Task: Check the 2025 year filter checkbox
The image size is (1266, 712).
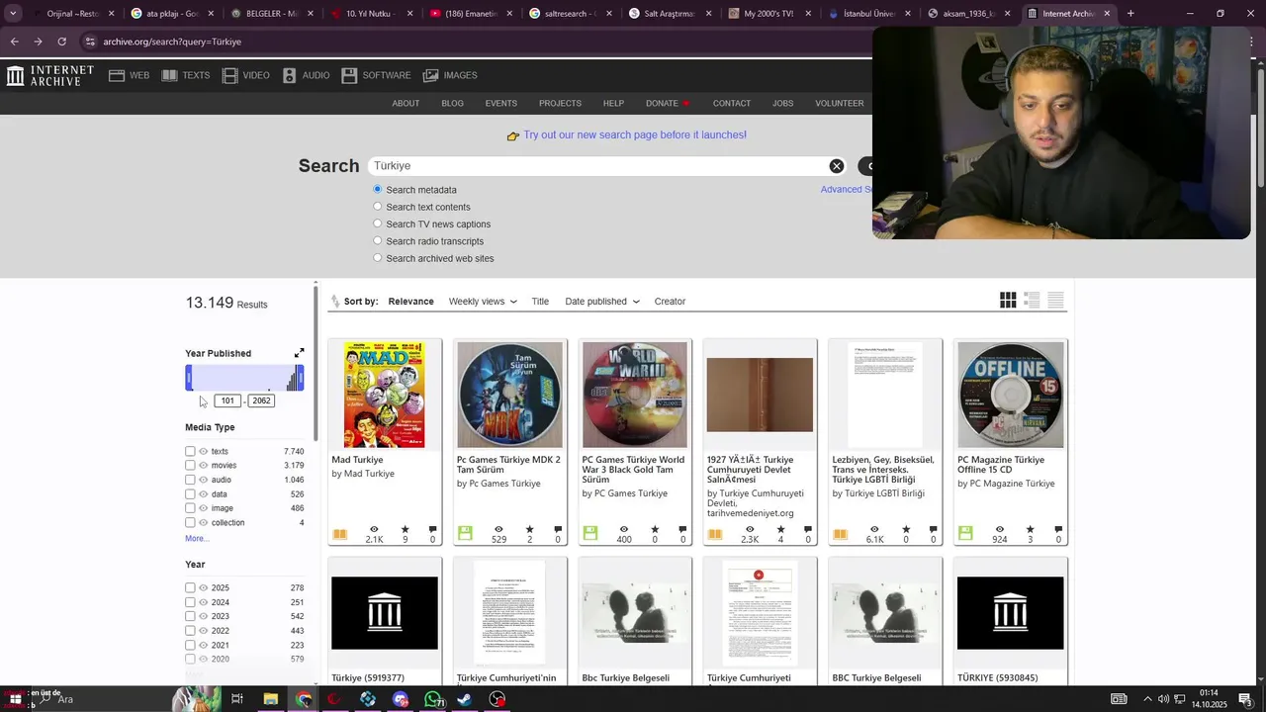Action: (x=190, y=587)
